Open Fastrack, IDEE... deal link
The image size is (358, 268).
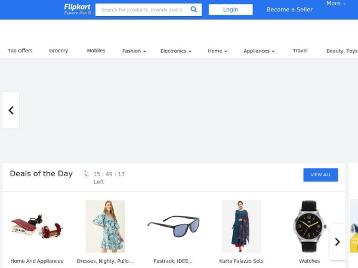tap(173, 261)
